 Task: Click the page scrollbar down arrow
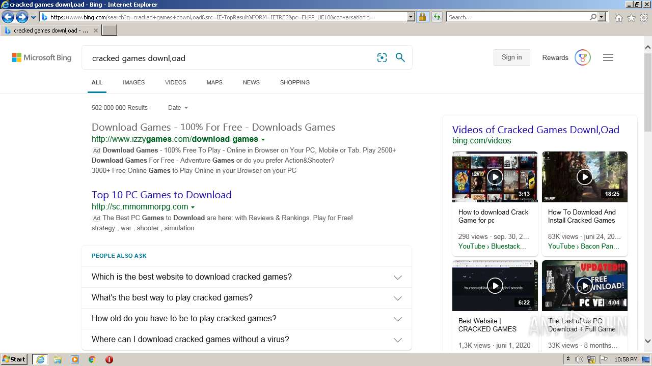tap(647, 342)
